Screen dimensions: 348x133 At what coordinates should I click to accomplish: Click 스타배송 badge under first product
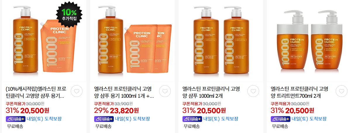pos(15,119)
